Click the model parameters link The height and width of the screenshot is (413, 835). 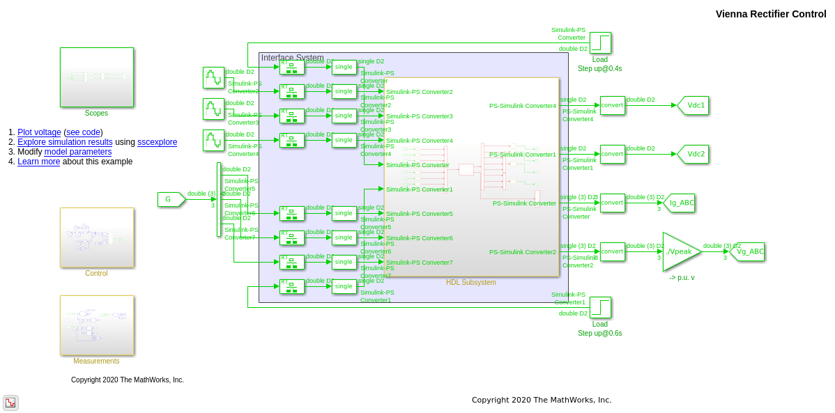pyautogui.click(x=78, y=152)
